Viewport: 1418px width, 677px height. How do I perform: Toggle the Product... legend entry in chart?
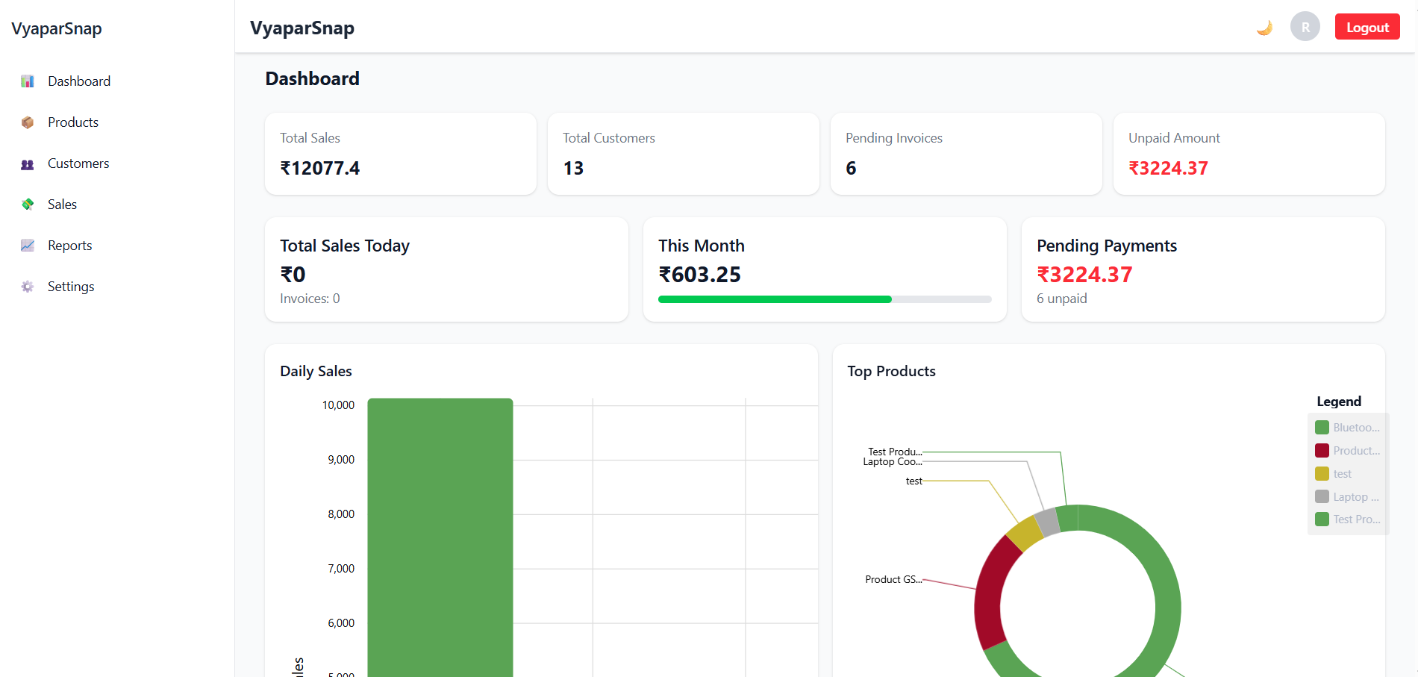click(x=1347, y=451)
